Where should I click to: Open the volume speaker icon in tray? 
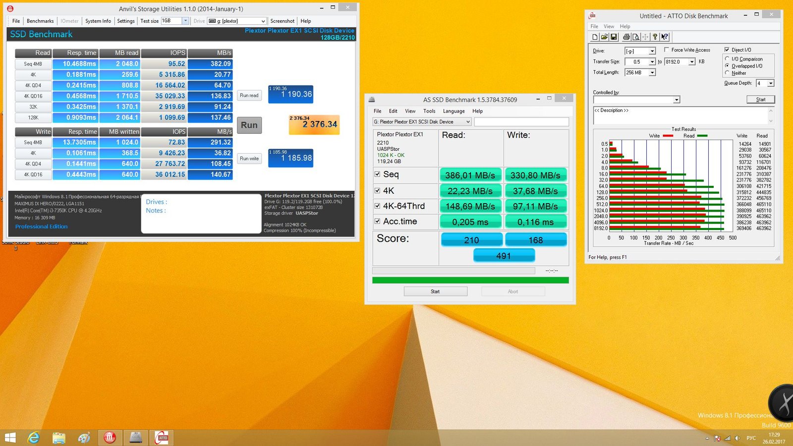pyautogui.click(x=737, y=438)
